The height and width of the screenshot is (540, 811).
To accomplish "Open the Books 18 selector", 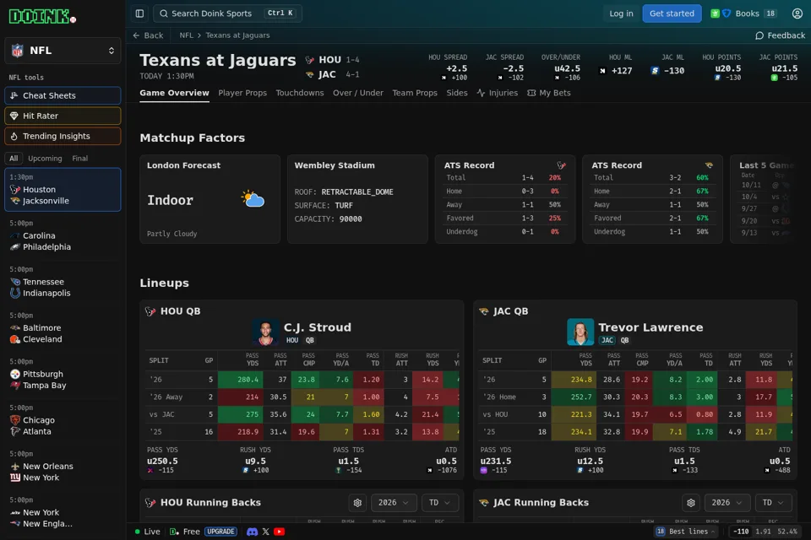I will pyautogui.click(x=743, y=13).
